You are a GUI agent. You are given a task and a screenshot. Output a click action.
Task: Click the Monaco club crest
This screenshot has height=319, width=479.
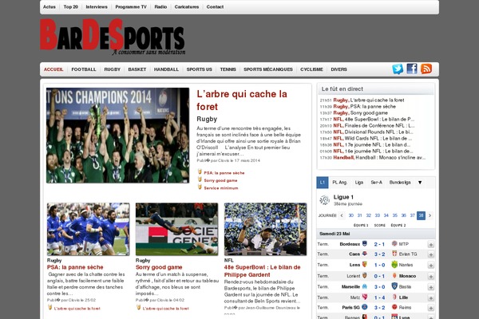394,275
